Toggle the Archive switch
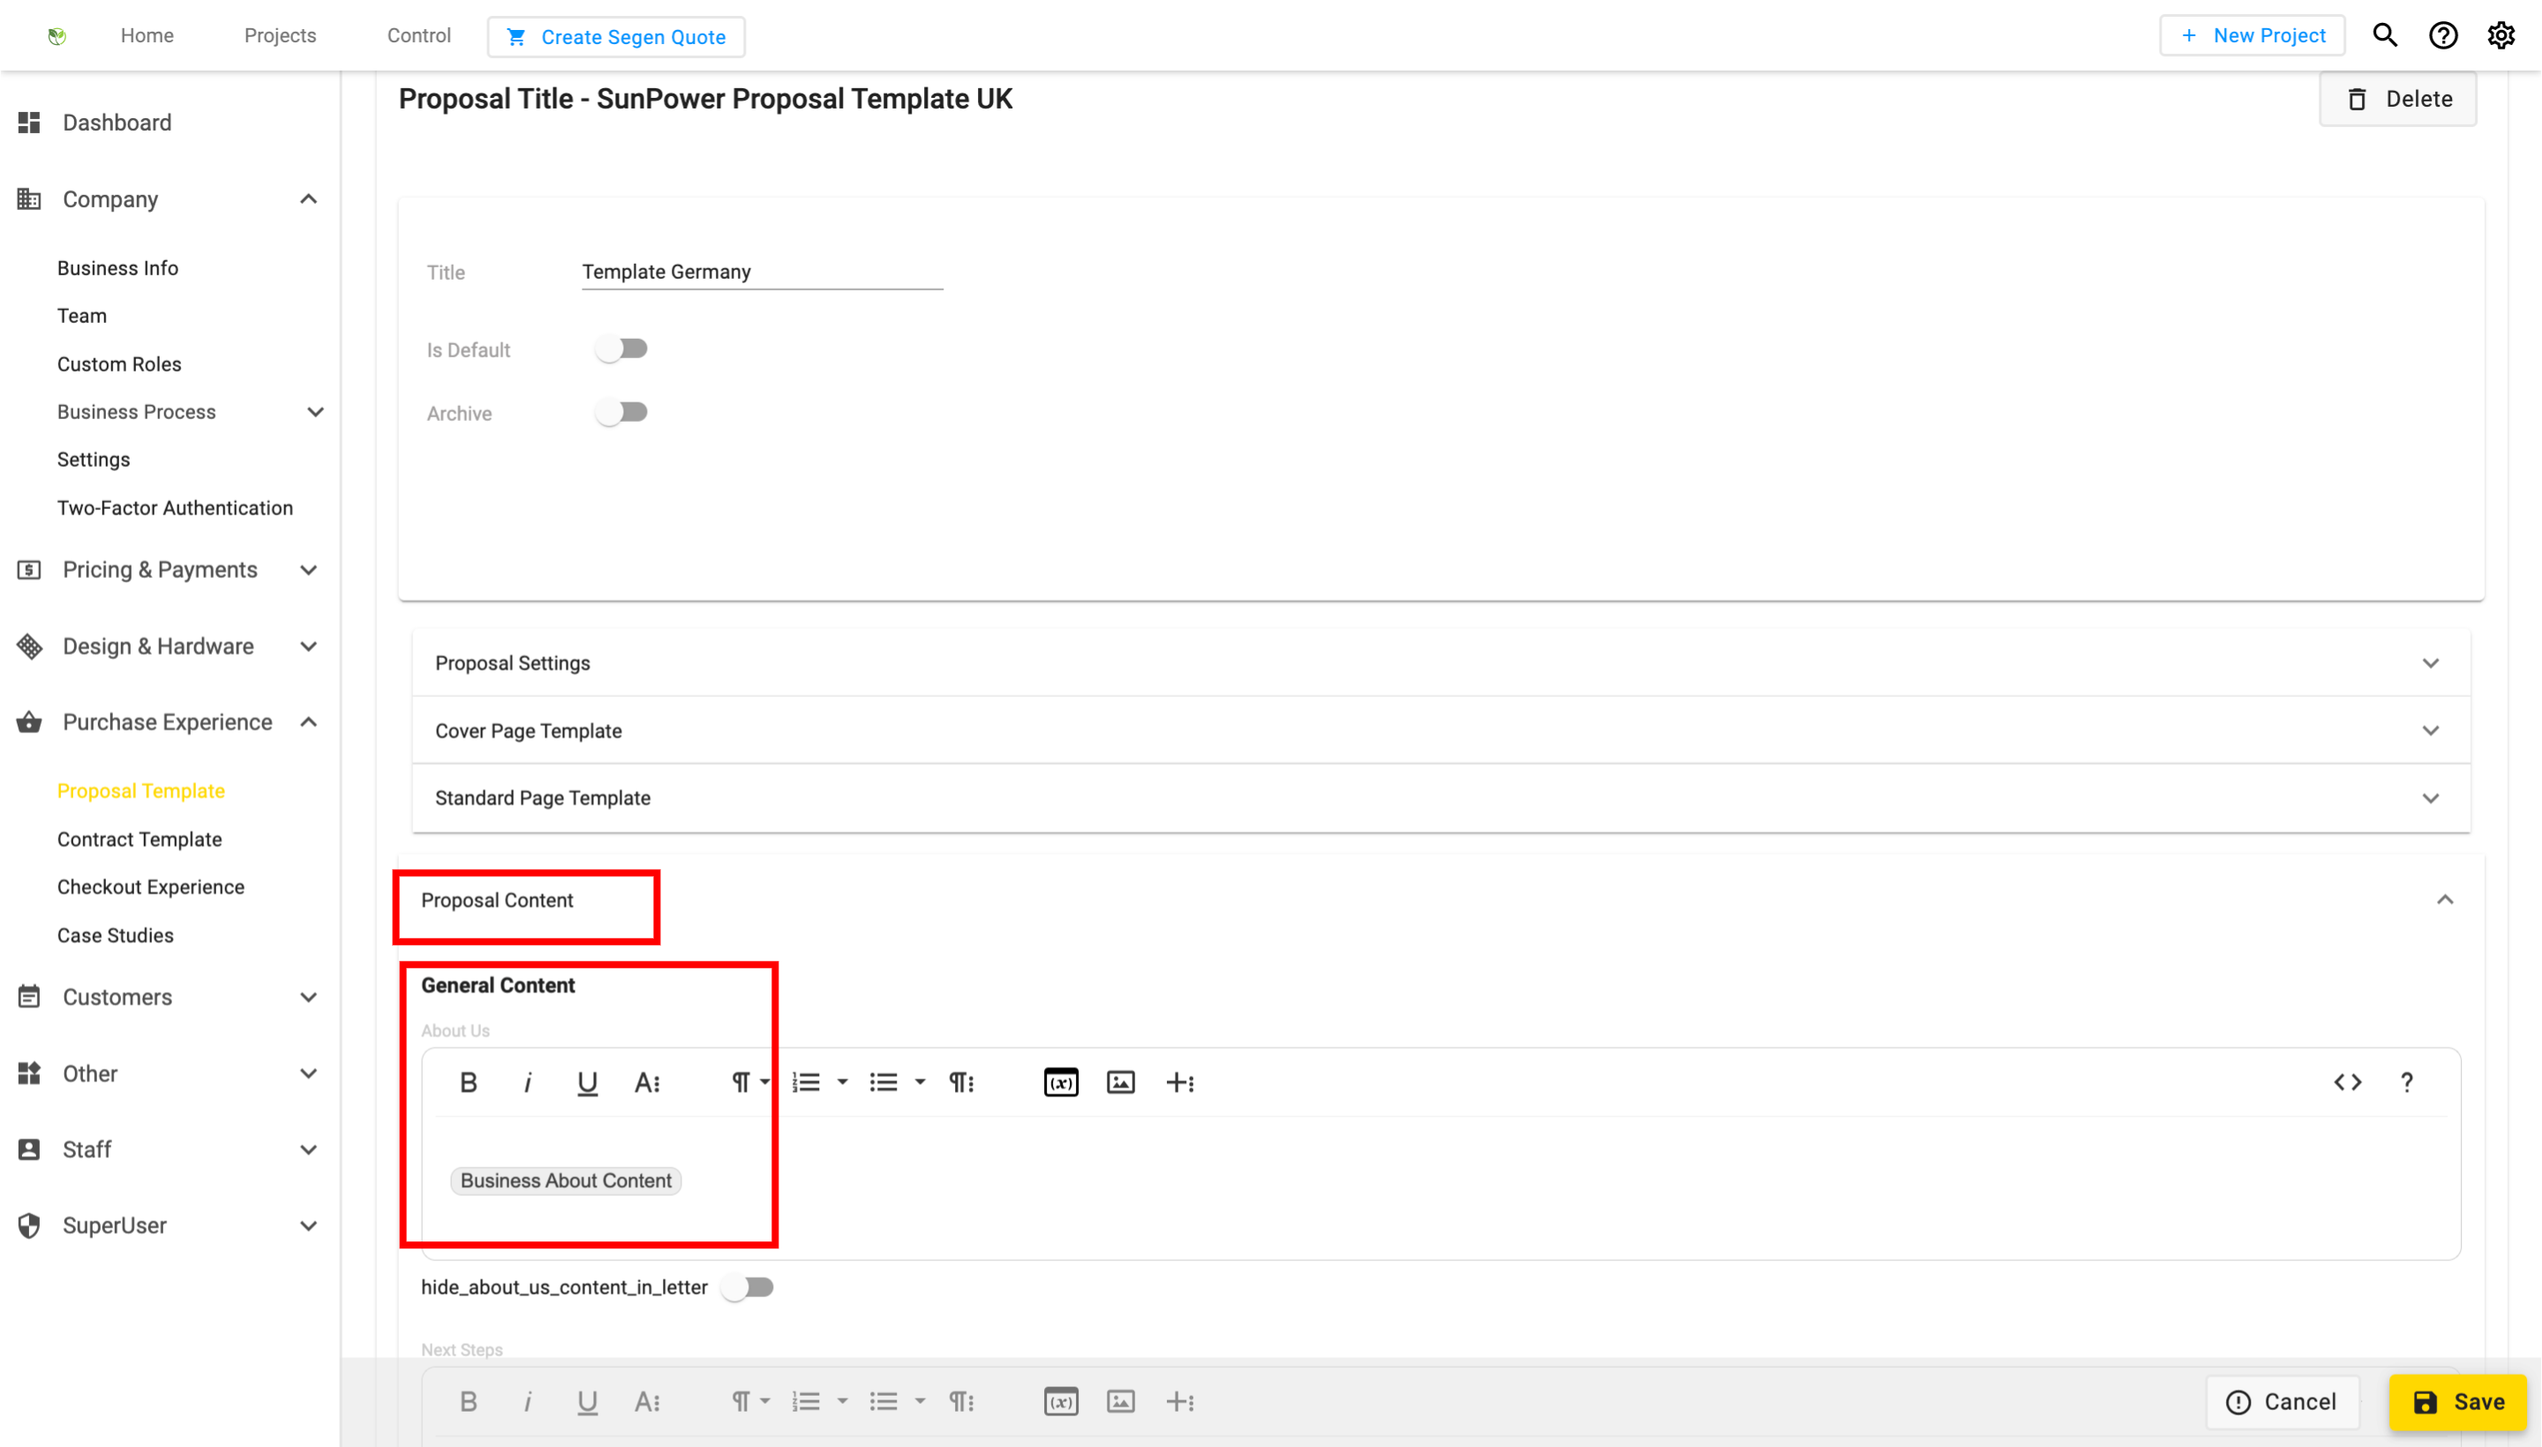Screen dimensions: 2542x1447 pos(621,412)
